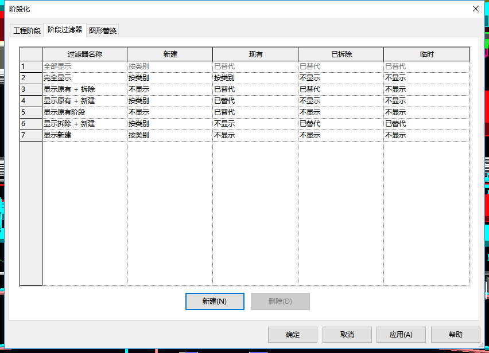Open 新建 setting for 显示拆除 + 新建 row

170,124
